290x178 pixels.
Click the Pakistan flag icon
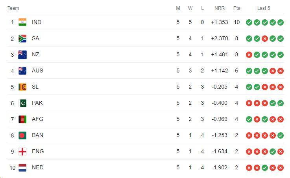tap(22, 103)
